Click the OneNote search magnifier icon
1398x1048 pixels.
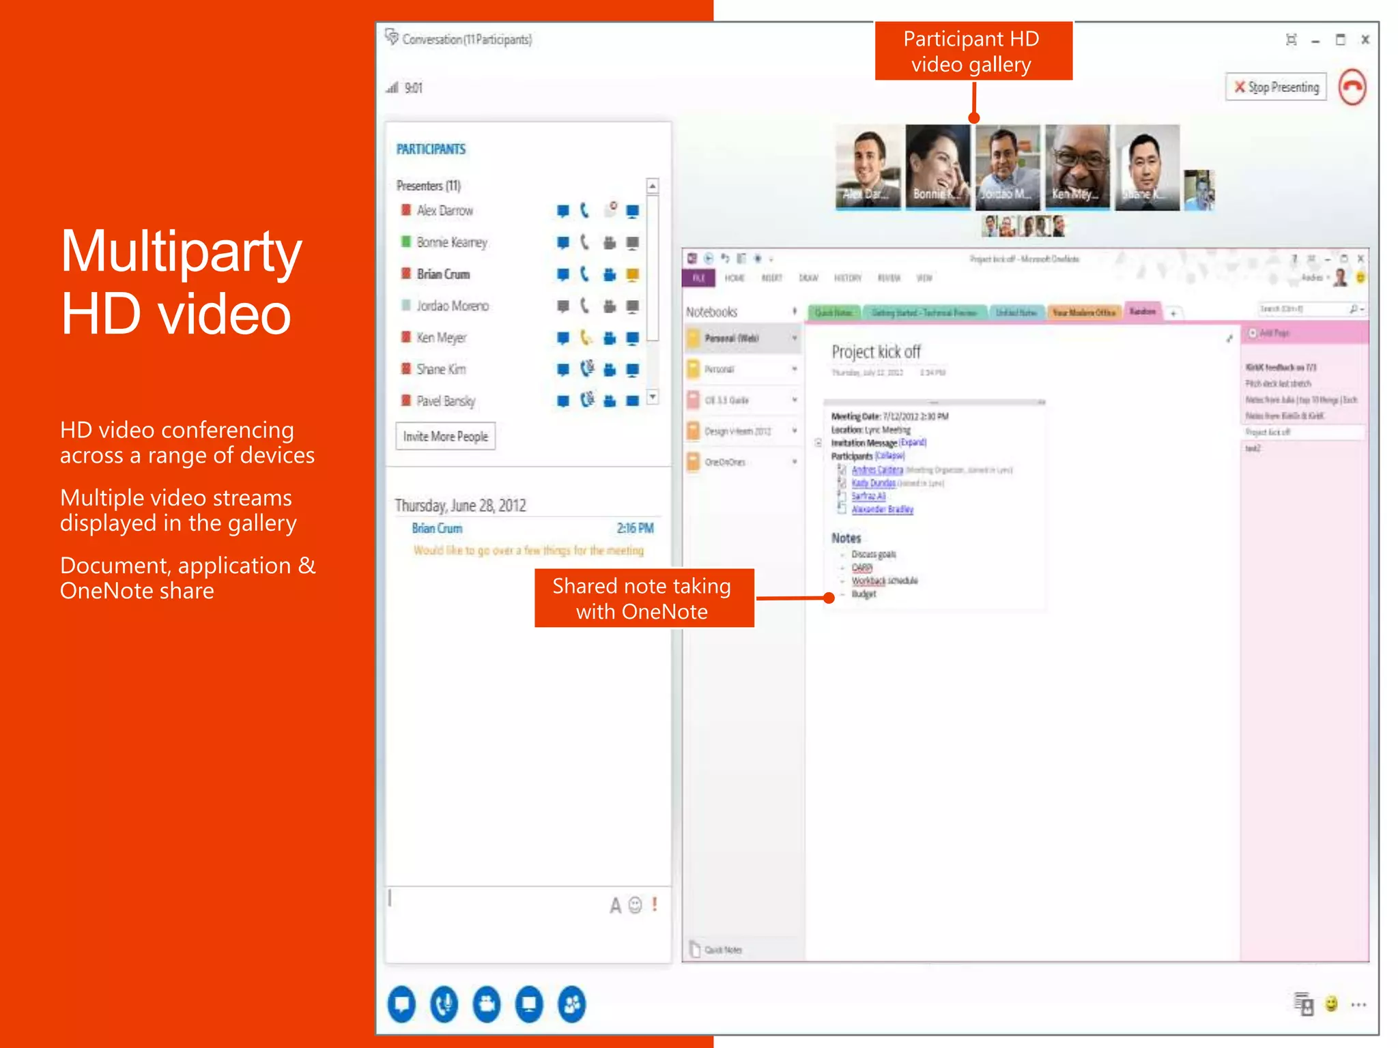1354,309
